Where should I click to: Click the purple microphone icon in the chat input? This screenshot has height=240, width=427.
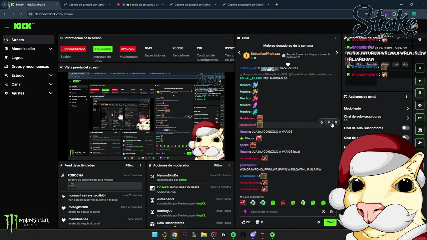coord(245,212)
